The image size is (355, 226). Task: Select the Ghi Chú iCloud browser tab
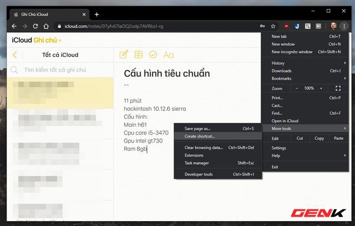49,14
